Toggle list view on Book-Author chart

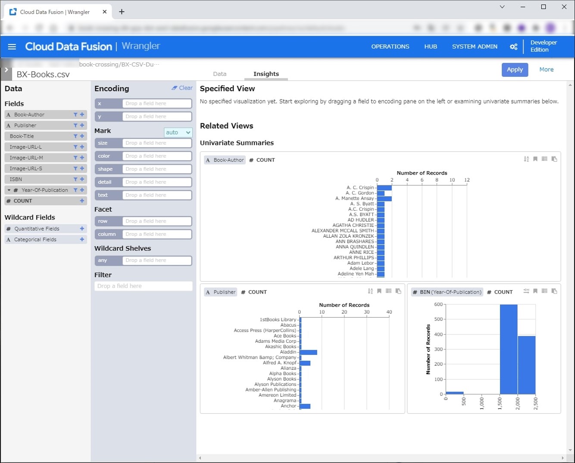544,159
